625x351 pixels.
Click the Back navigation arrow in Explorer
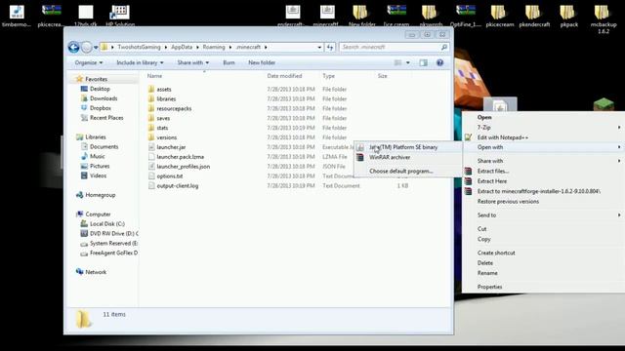[x=73, y=48]
